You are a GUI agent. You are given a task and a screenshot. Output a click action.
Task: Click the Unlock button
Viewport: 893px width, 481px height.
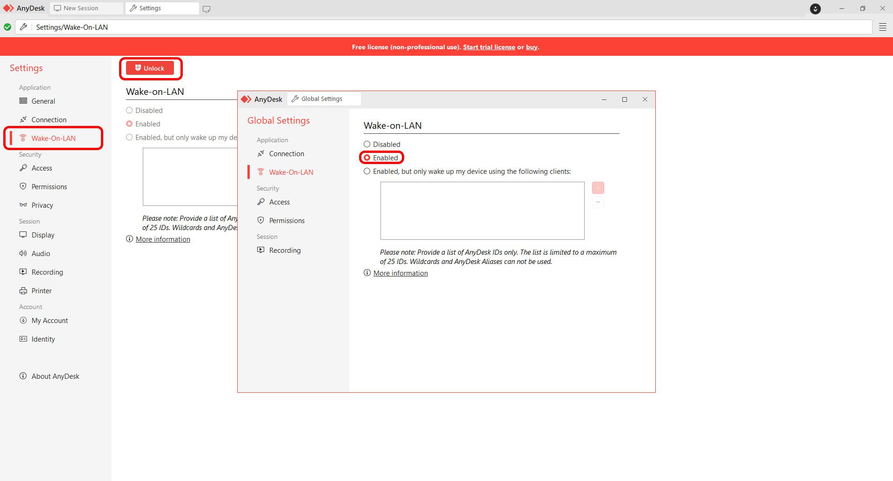(150, 68)
